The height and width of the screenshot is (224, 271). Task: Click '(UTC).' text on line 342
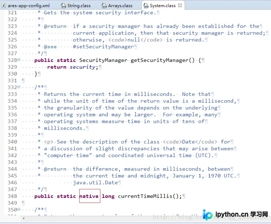point(205,155)
